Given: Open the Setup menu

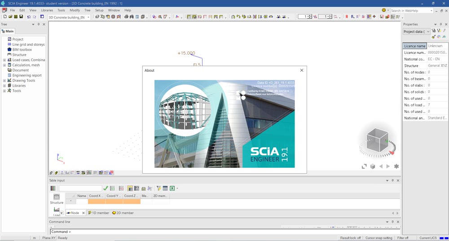Looking at the screenshot, I should [x=99, y=10].
